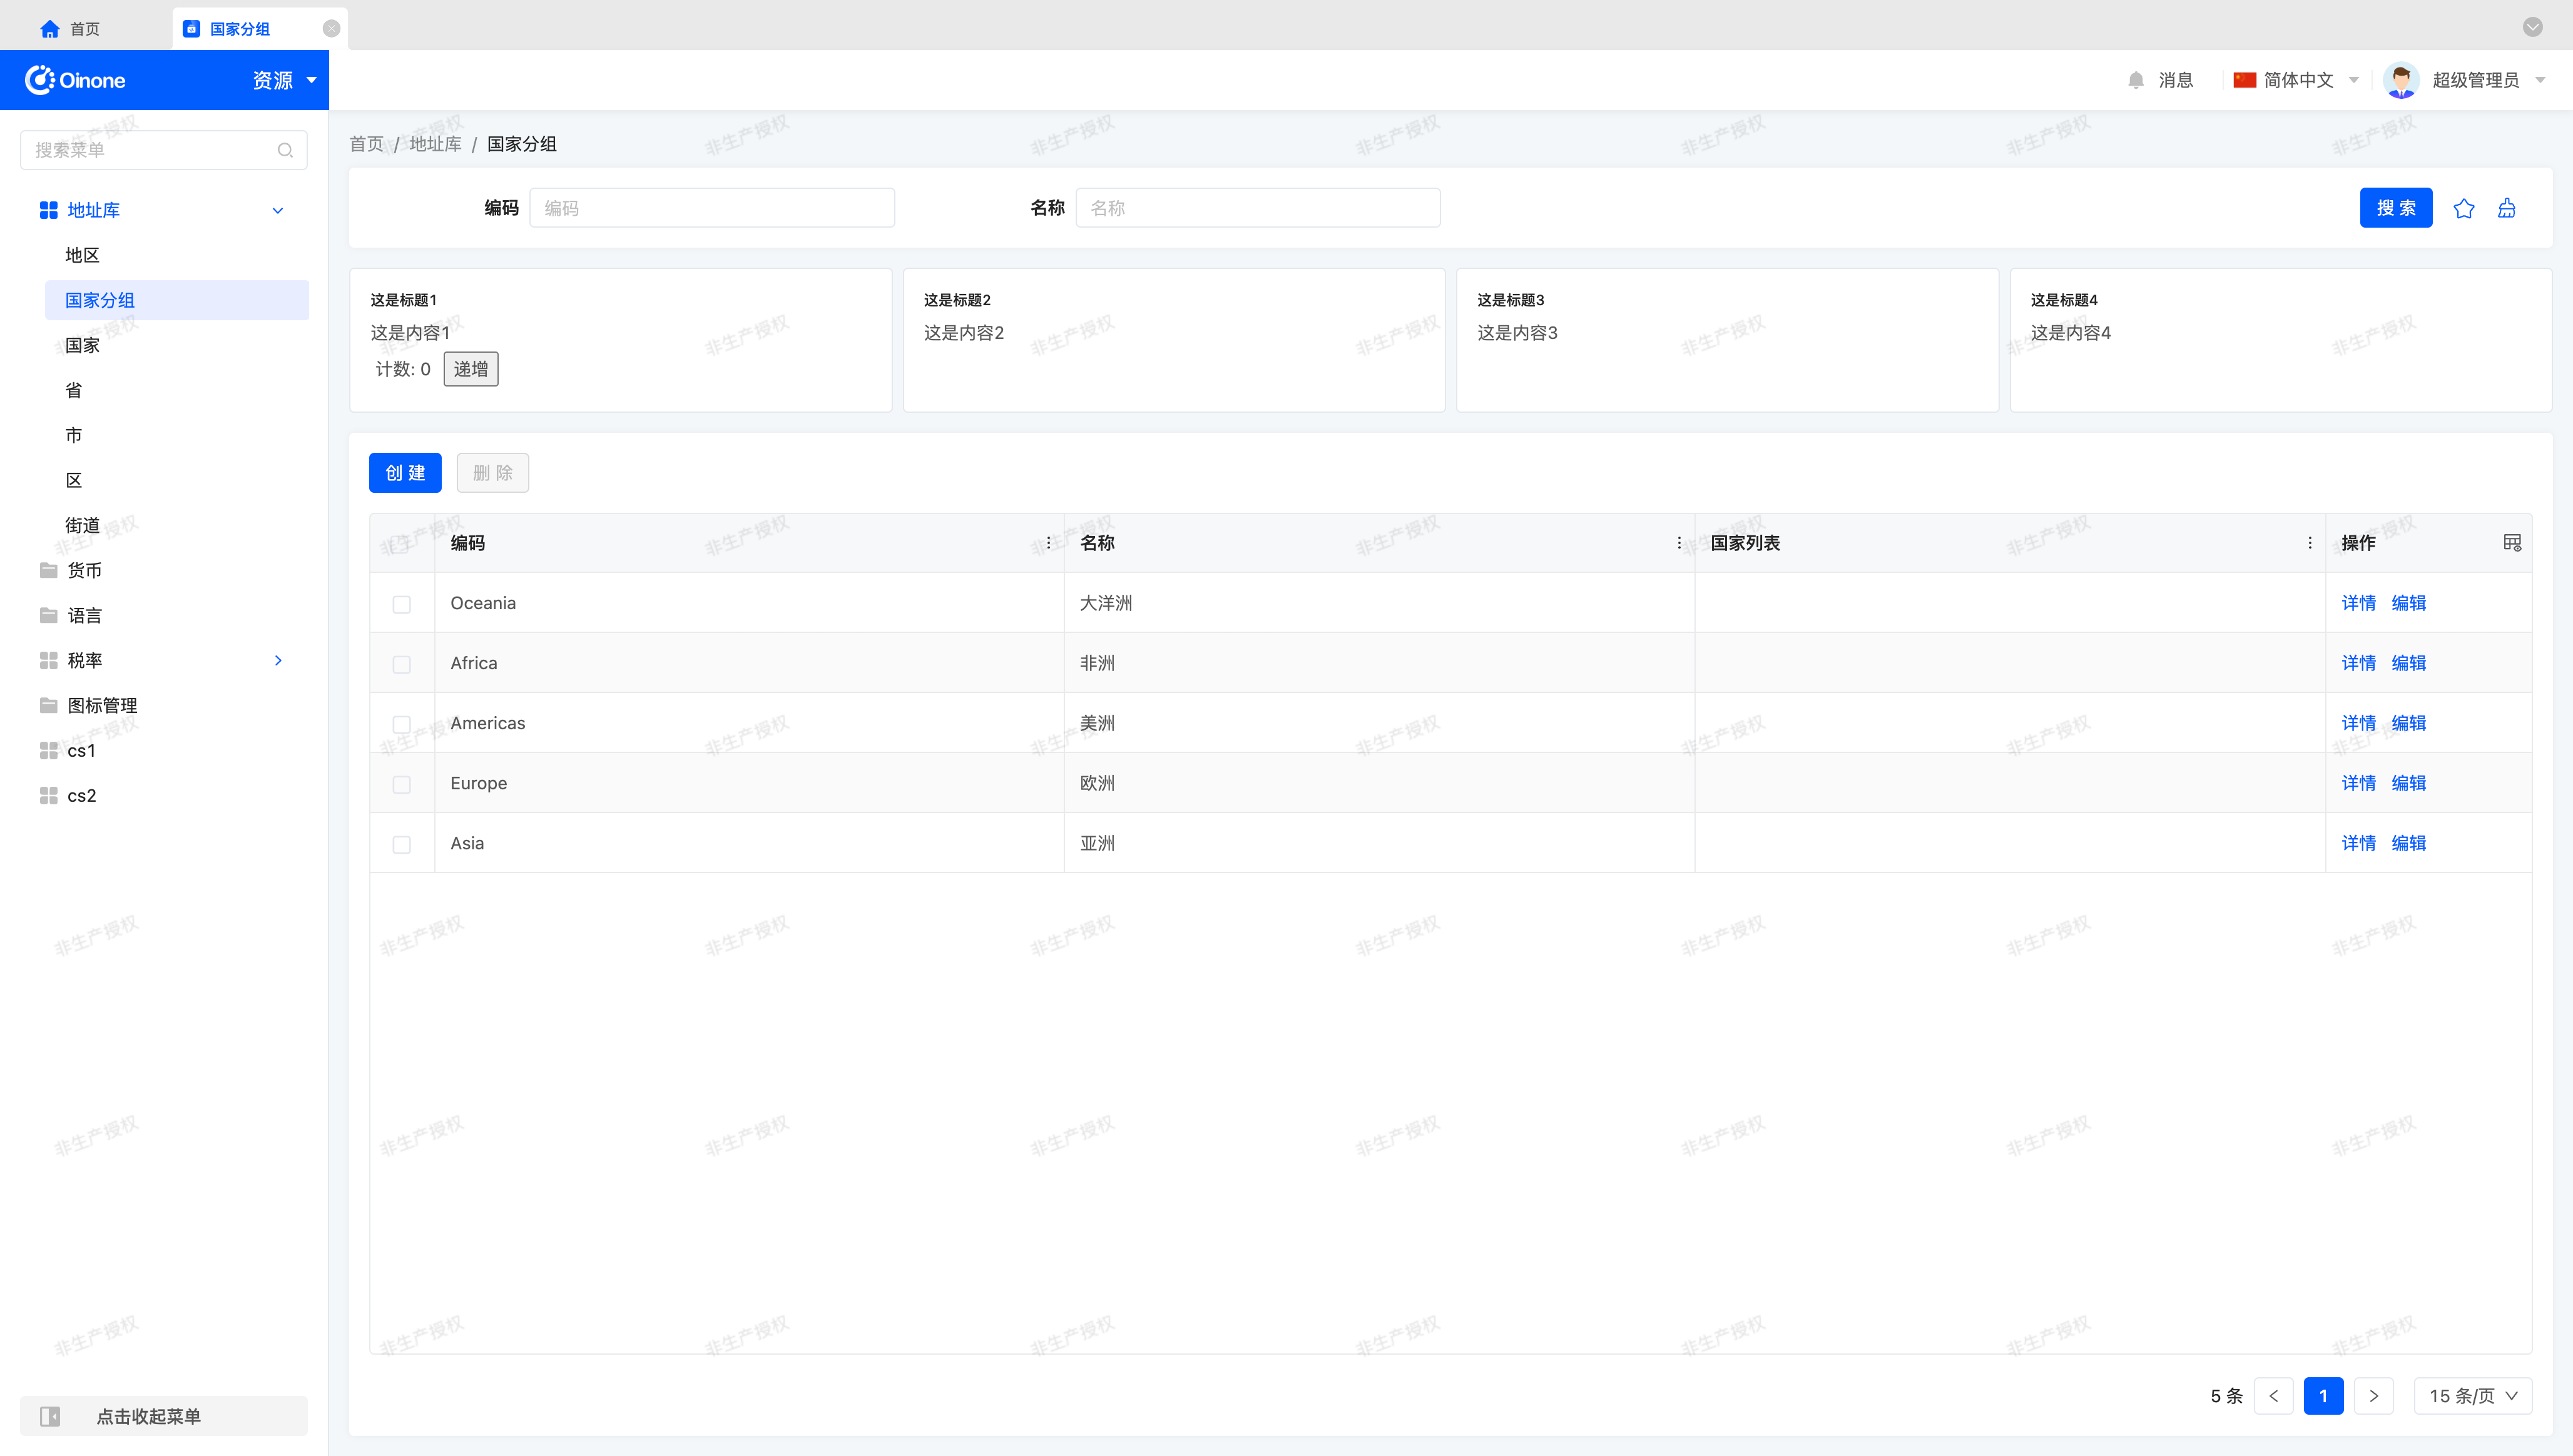Open the 15 条/页 page size selector
This screenshot has width=2573, height=1456.
coord(2472,1396)
